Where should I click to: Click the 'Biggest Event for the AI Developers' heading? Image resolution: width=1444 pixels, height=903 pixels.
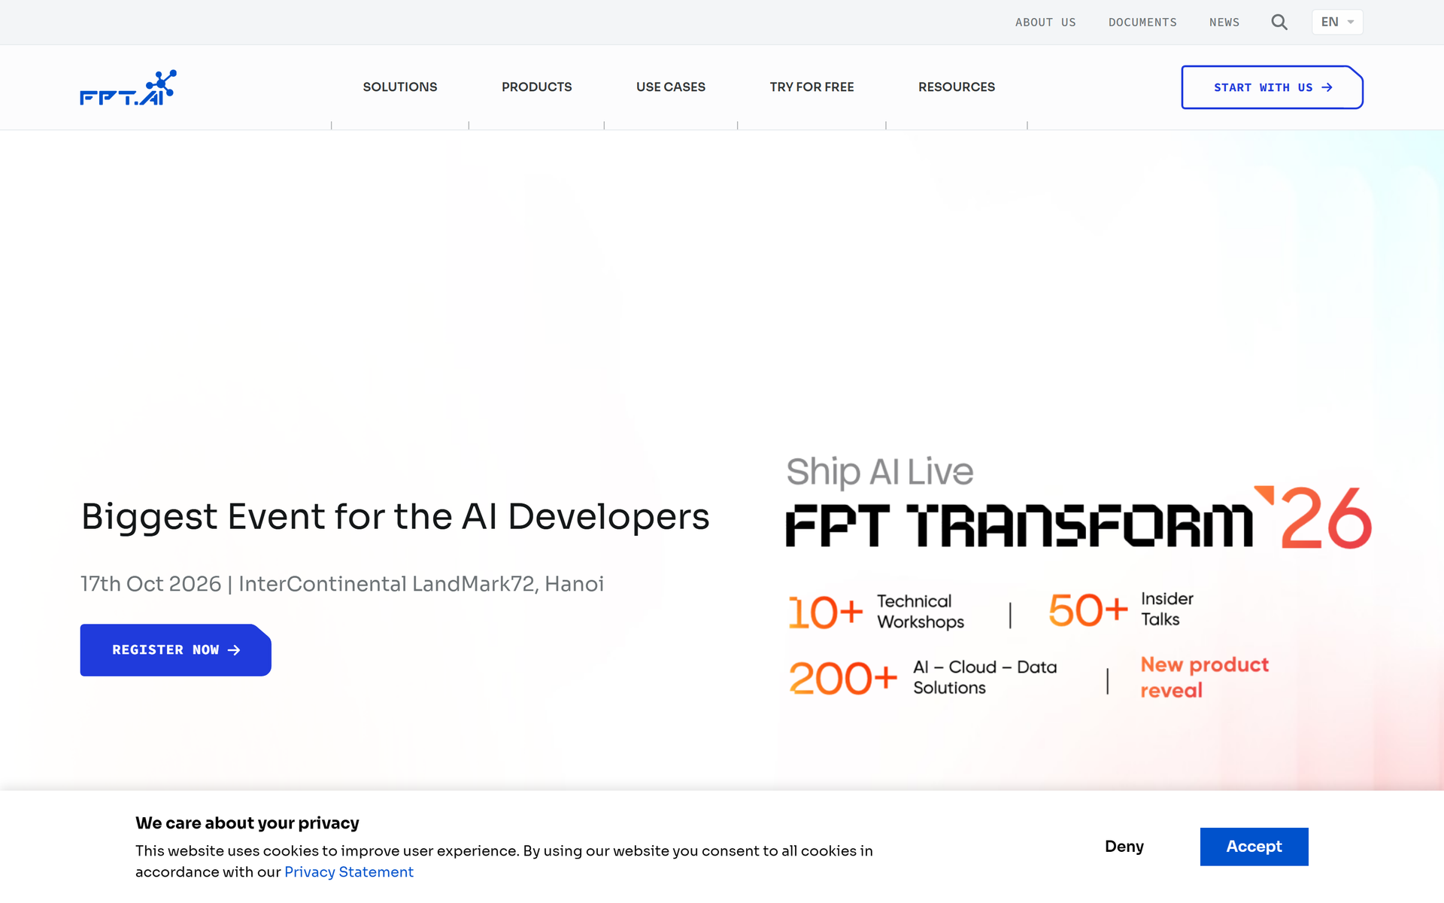click(396, 517)
